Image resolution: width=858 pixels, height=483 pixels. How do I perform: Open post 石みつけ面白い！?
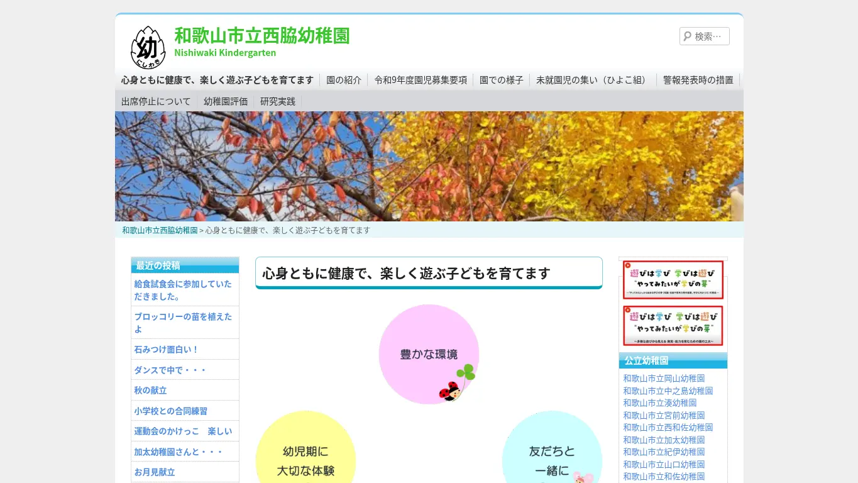(x=166, y=350)
